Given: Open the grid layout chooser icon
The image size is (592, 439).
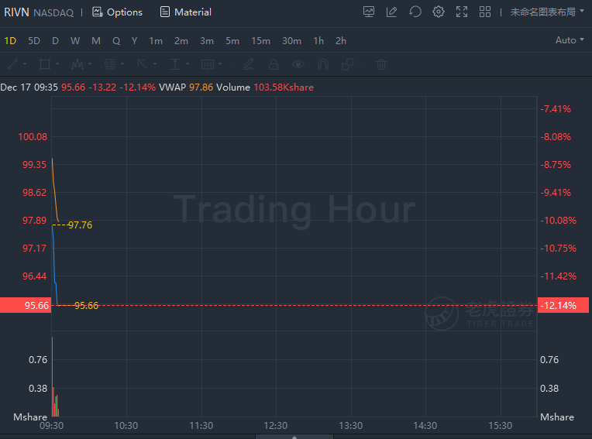Looking at the screenshot, I should [485, 12].
